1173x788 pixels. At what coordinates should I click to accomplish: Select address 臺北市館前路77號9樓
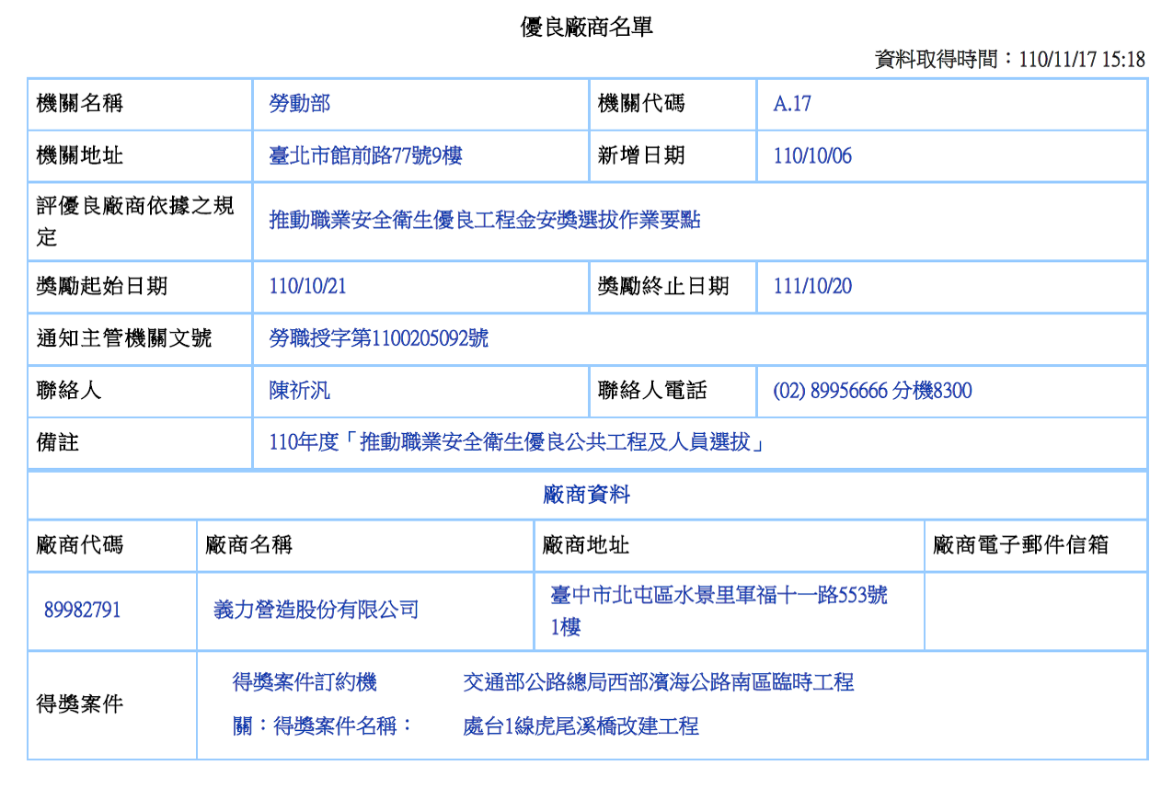[x=365, y=156]
